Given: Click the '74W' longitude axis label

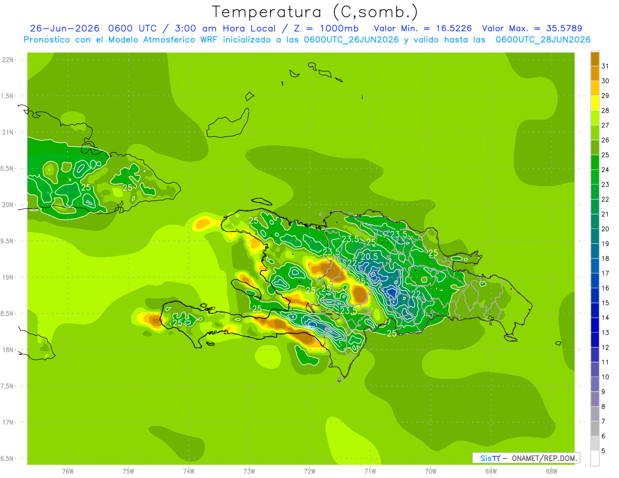Looking at the screenshot, I should 188,471.
